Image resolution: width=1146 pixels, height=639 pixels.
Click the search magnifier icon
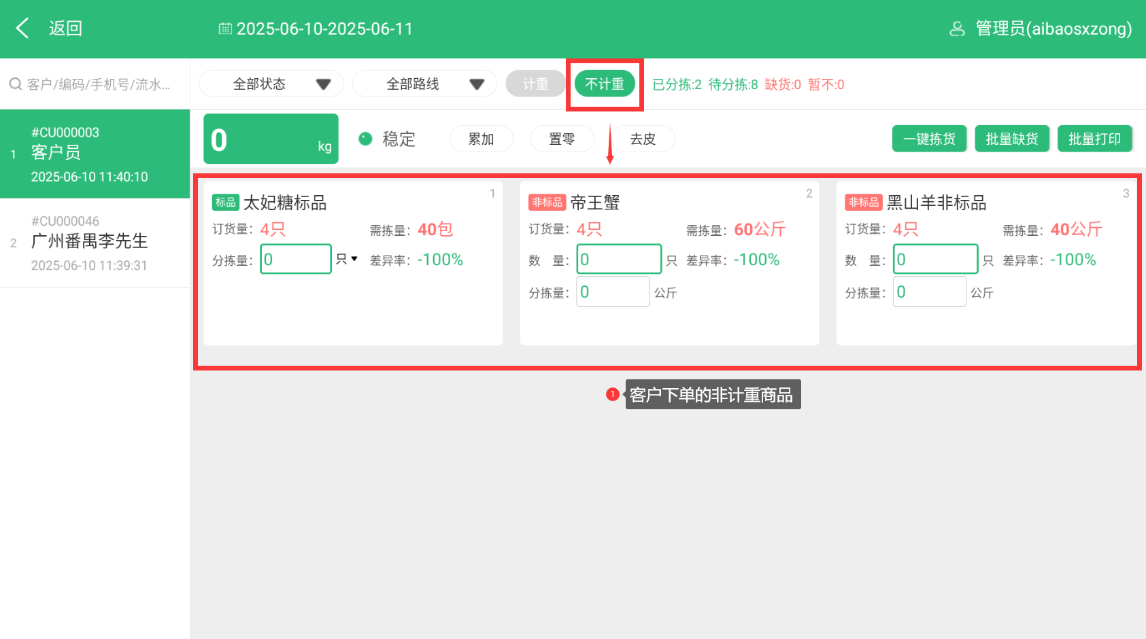tap(15, 84)
